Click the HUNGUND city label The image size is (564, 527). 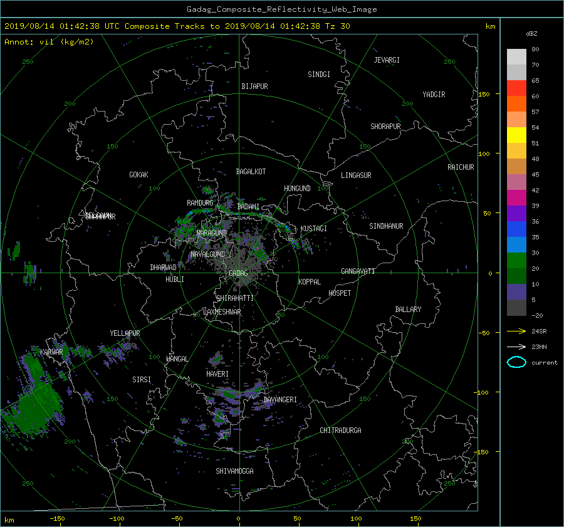297,189
